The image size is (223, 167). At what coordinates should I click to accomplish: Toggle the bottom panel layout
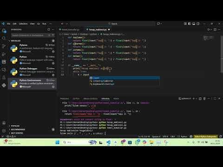tap(194, 24)
